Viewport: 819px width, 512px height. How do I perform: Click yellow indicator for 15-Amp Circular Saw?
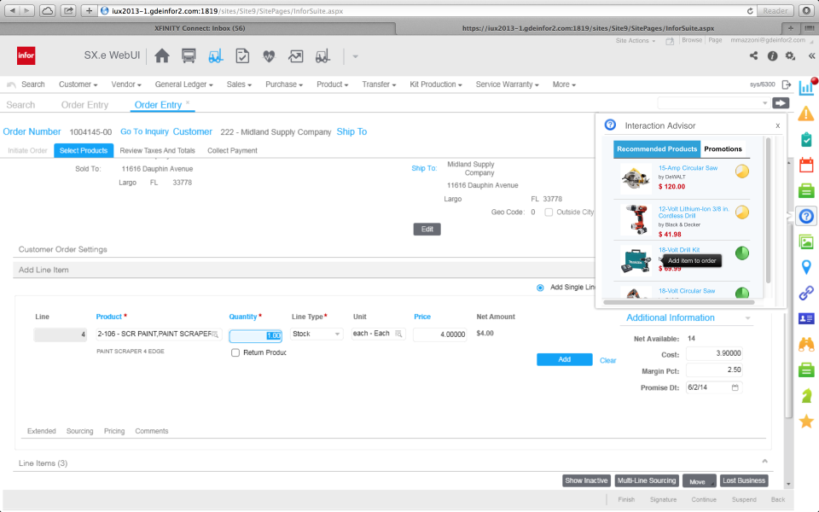[x=742, y=172]
